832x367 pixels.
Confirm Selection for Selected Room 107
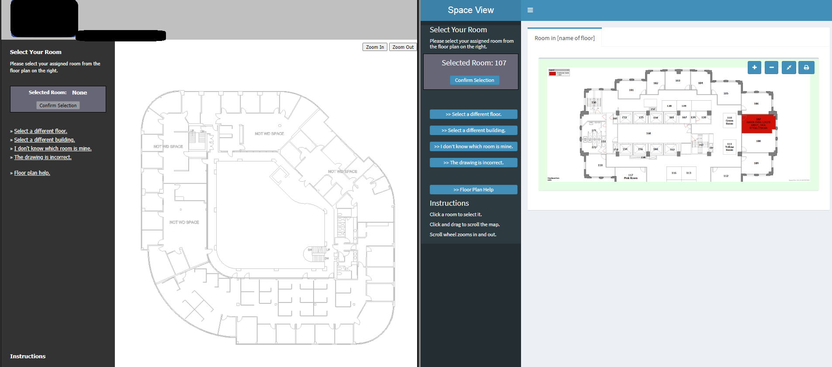474,80
